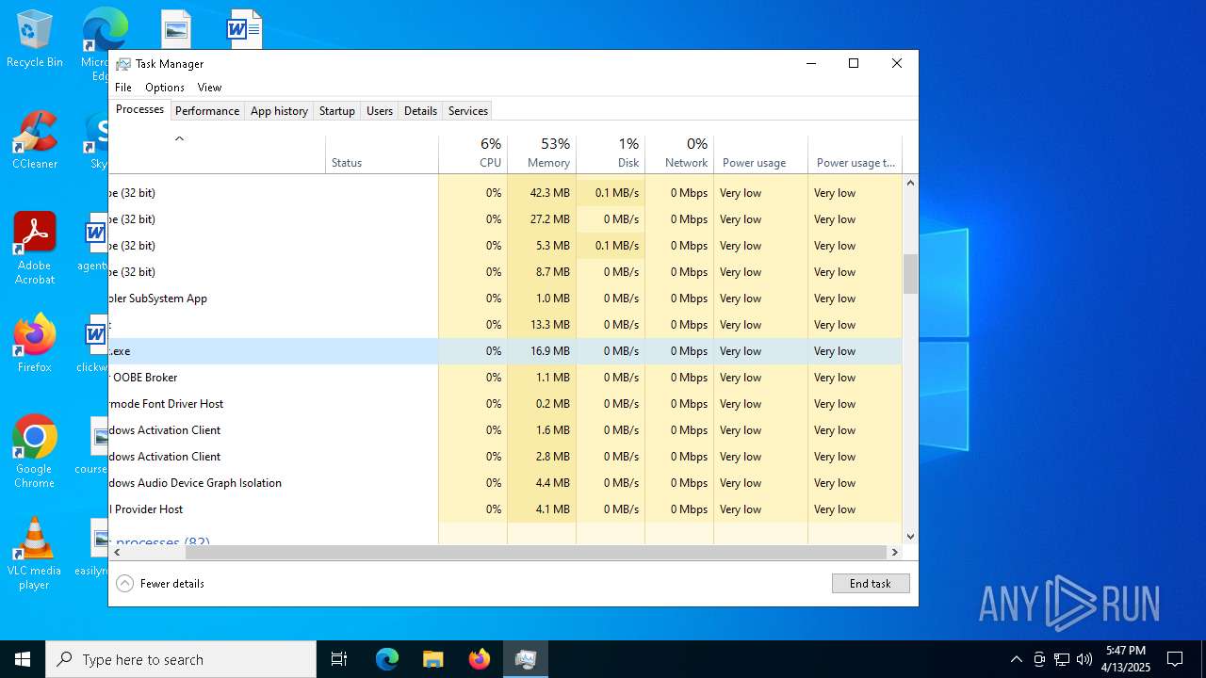1206x678 pixels.
Task: Open the View menu
Action: (209, 88)
